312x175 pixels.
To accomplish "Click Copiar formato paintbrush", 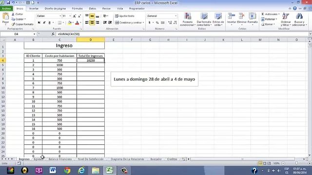I will (13, 24).
